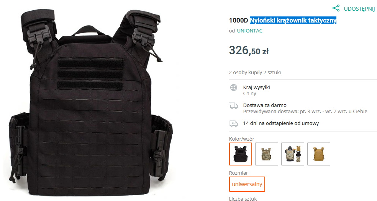The image size is (377, 201).
Task: Click the Kolor/wzór label
Action: [x=241, y=139]
